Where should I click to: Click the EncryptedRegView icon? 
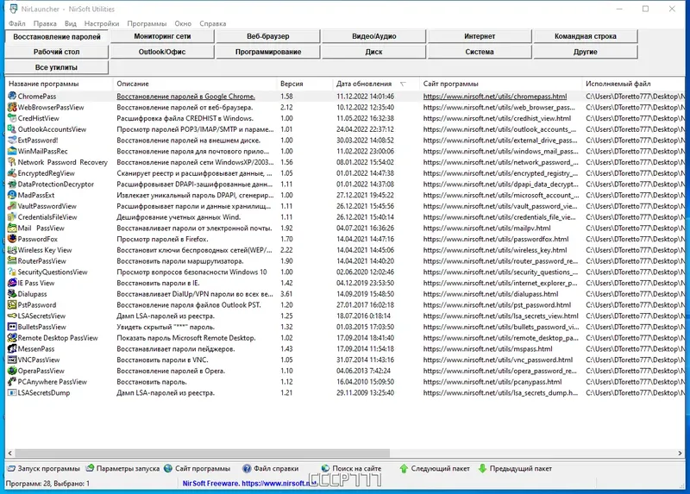pos(12,173)
